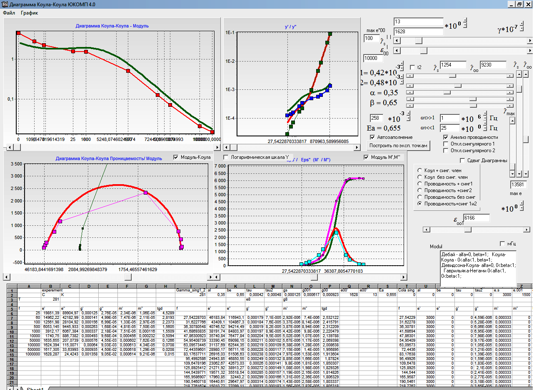
Task: Click the Gamma_sing1_2 cell
Action: (191, 290)
